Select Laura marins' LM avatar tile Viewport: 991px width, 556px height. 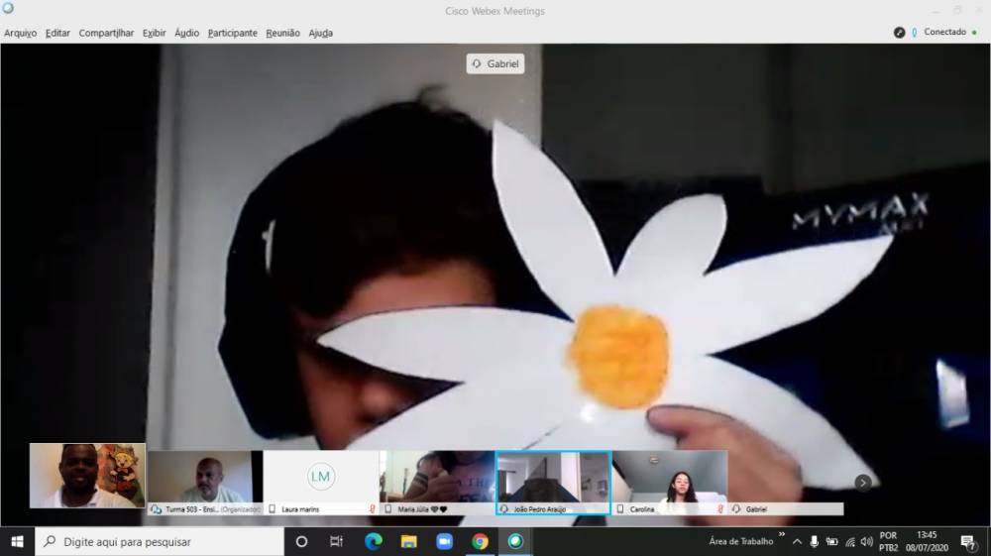pyautogui.click(x=320, y=477)
